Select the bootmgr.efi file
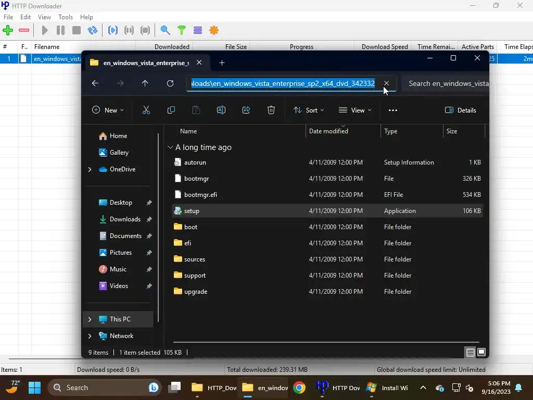 tap(327, 195)
